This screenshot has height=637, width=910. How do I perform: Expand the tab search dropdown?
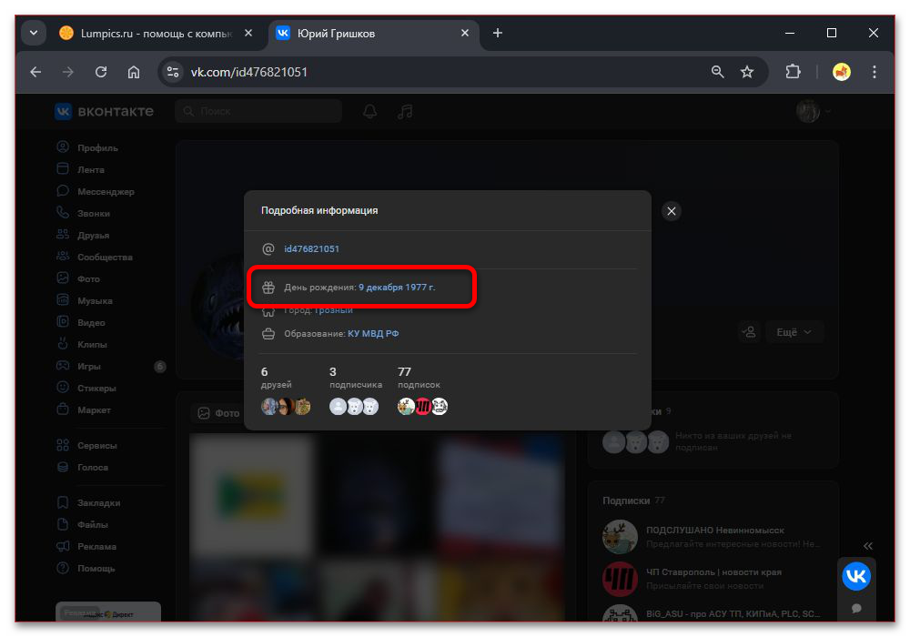click(x=34, y=33)
